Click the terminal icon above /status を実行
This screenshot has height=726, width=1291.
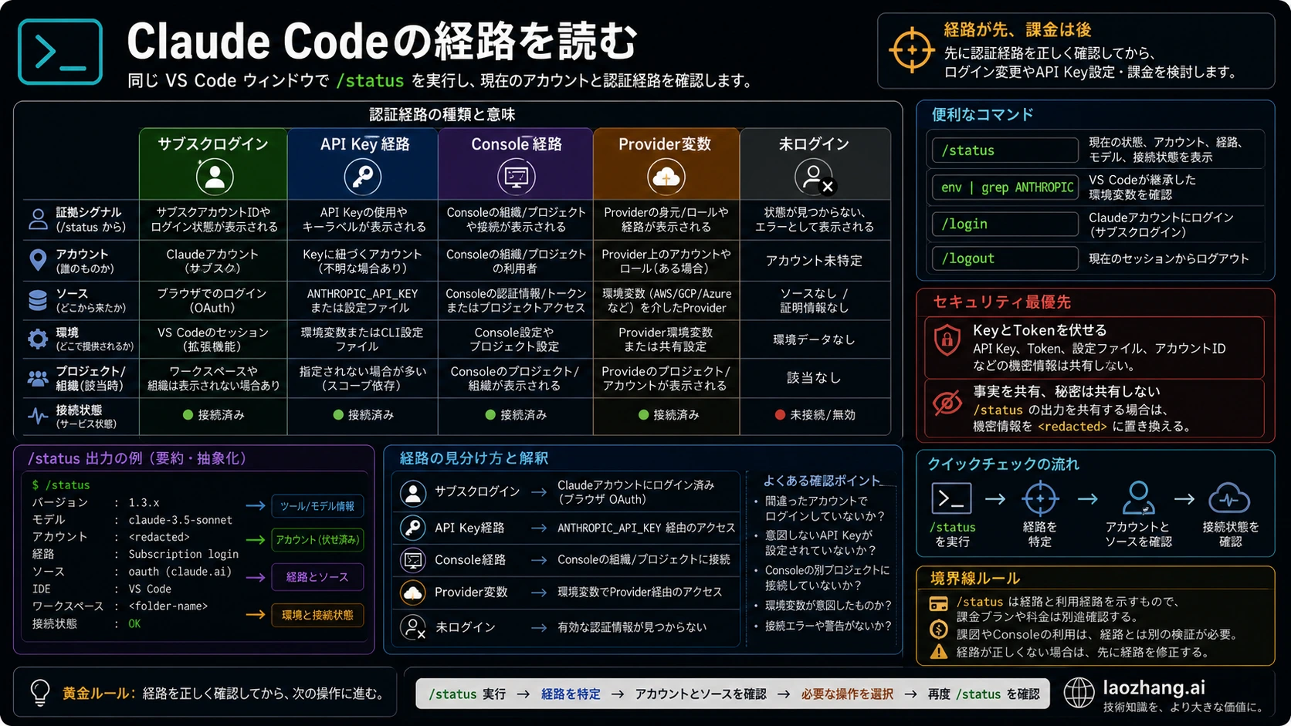tap(951, 498)
